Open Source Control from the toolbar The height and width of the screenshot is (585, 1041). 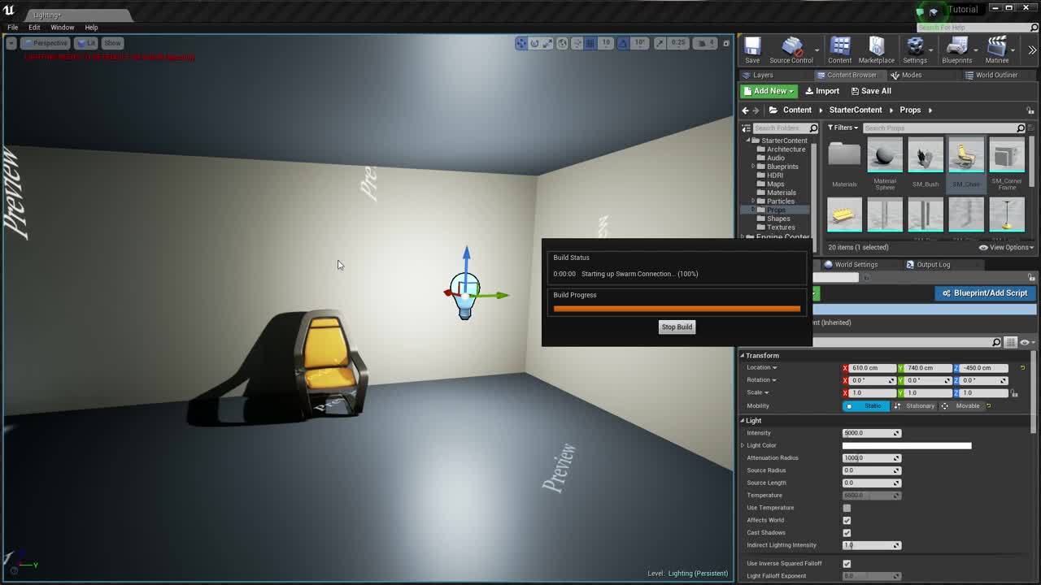click(x=791, y=50)
